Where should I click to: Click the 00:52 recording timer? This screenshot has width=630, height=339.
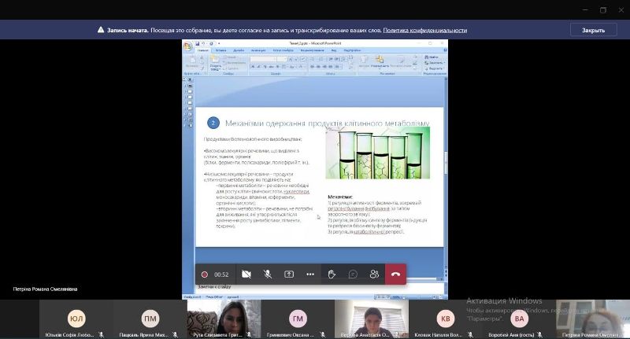(221, 275)
